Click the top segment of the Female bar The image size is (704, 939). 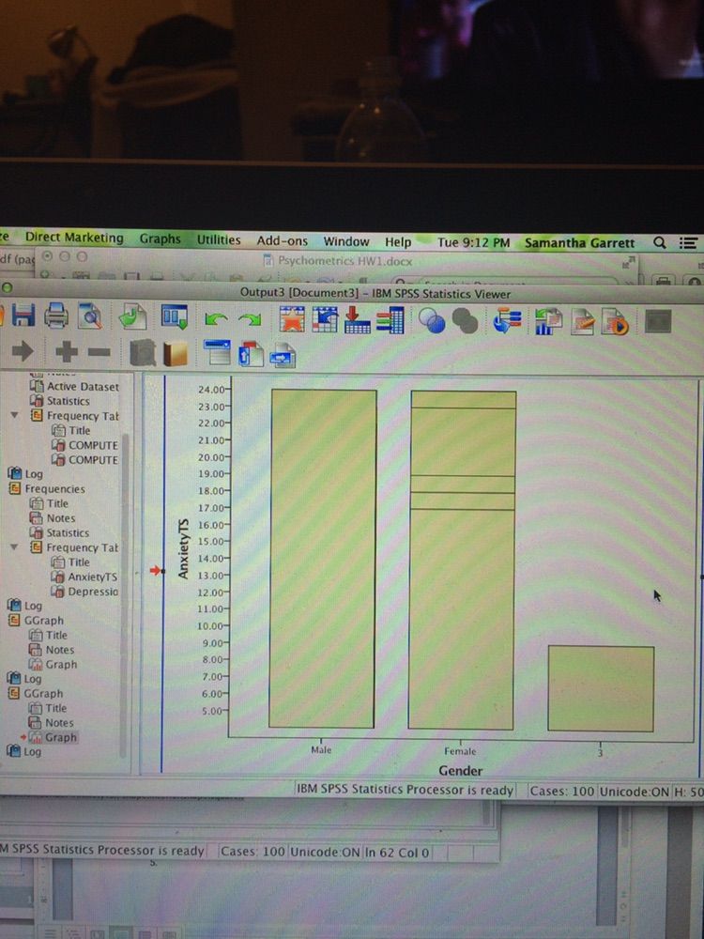pos(464,399)
